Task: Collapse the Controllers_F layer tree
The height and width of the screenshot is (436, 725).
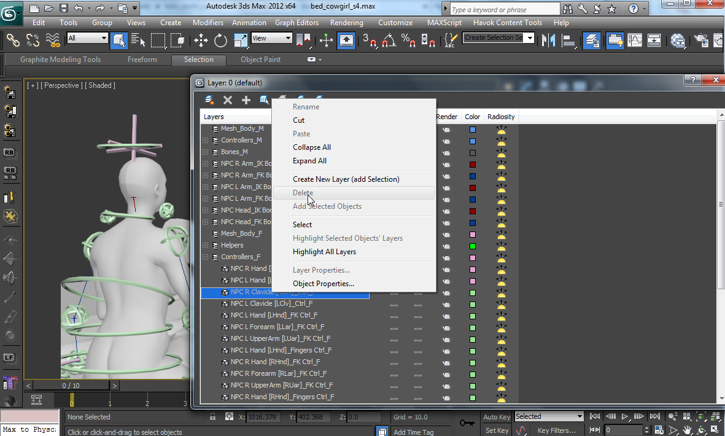Action: coord(205,257)
